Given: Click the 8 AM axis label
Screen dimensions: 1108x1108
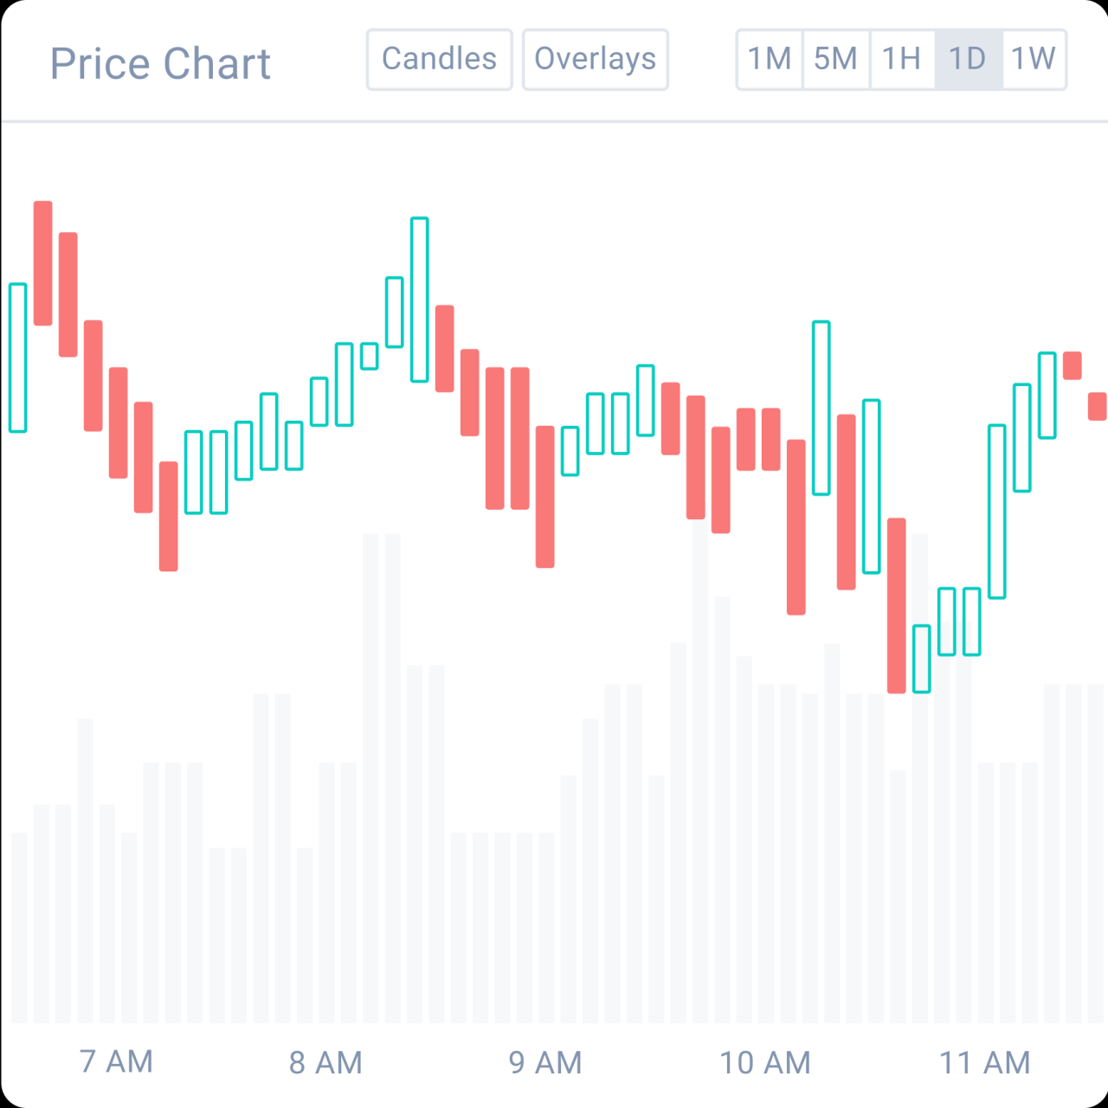Looking at the screenshot, I should point(326,1062).
